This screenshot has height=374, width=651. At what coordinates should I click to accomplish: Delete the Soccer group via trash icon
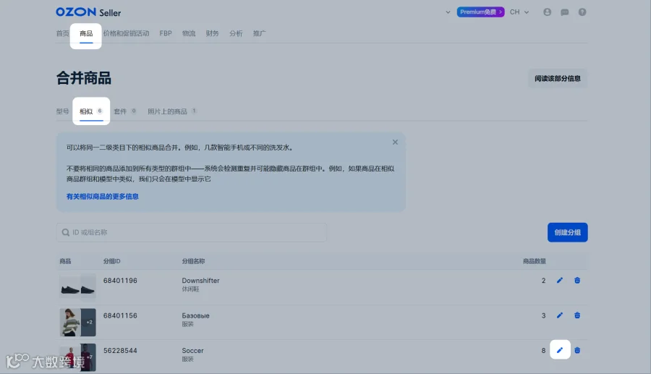click(x=577, y=350)
